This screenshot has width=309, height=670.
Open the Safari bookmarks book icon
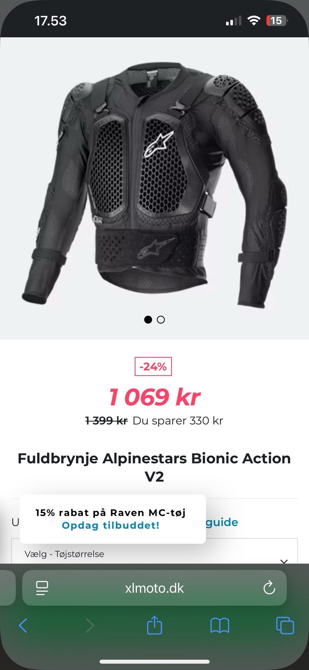point(220,626)
